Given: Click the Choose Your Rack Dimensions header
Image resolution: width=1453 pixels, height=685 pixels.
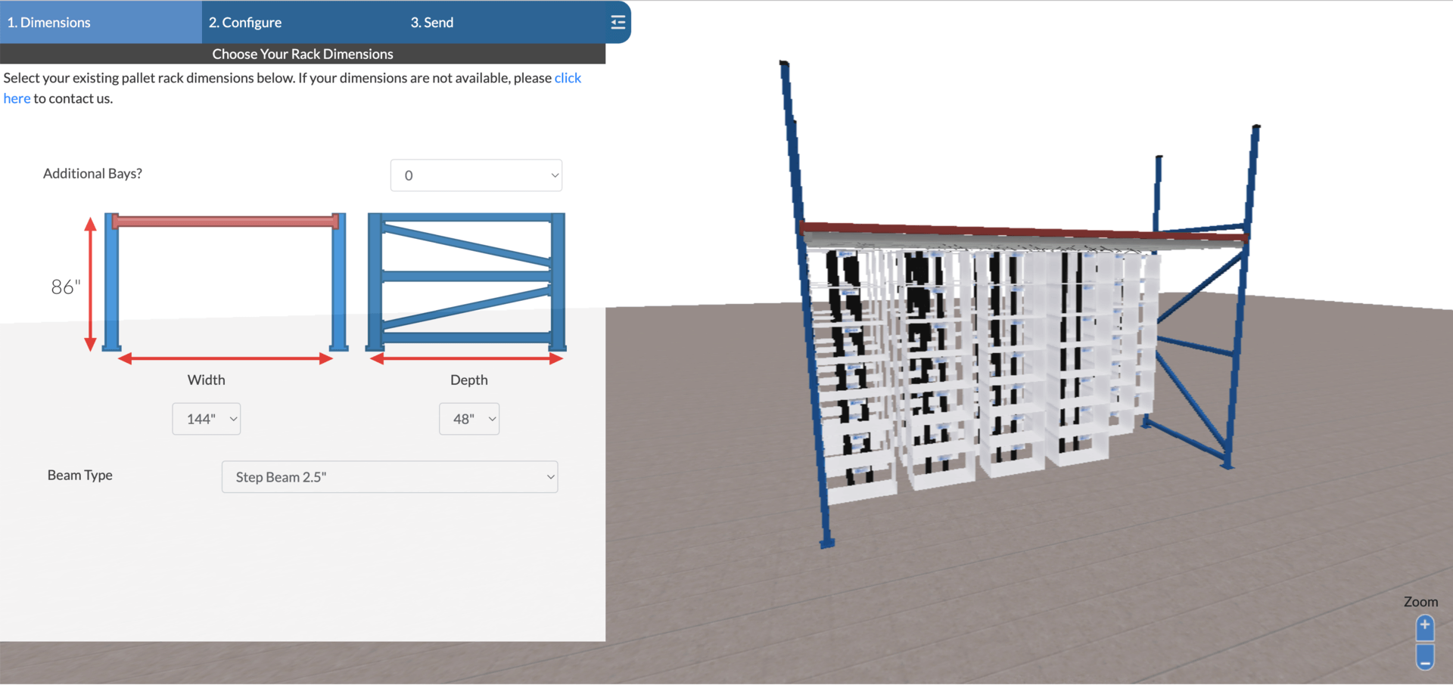Looking at the screenshot, I should click(302, 54).
